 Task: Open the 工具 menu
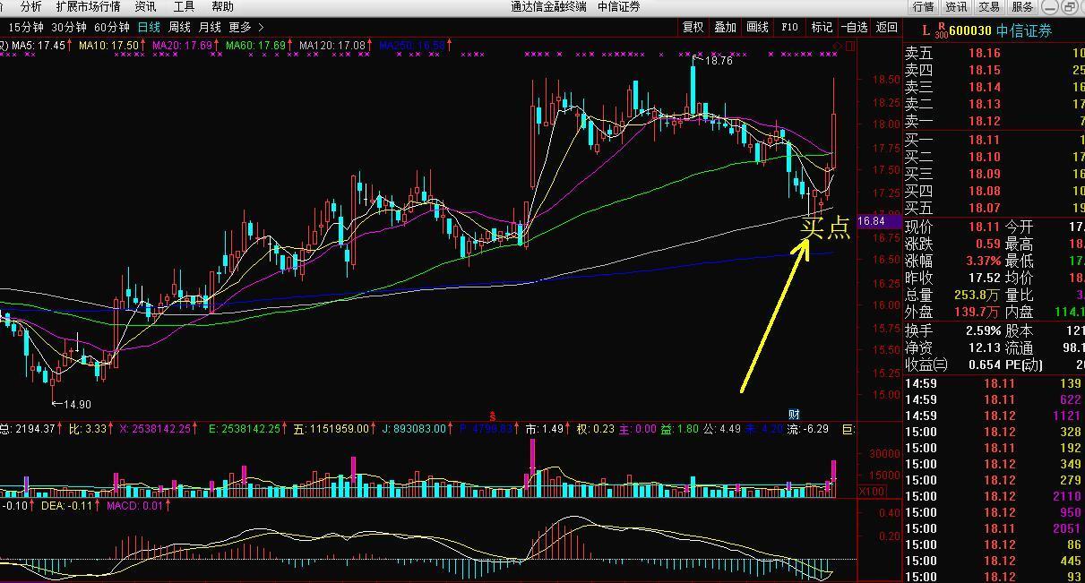[x=184, y=6]
